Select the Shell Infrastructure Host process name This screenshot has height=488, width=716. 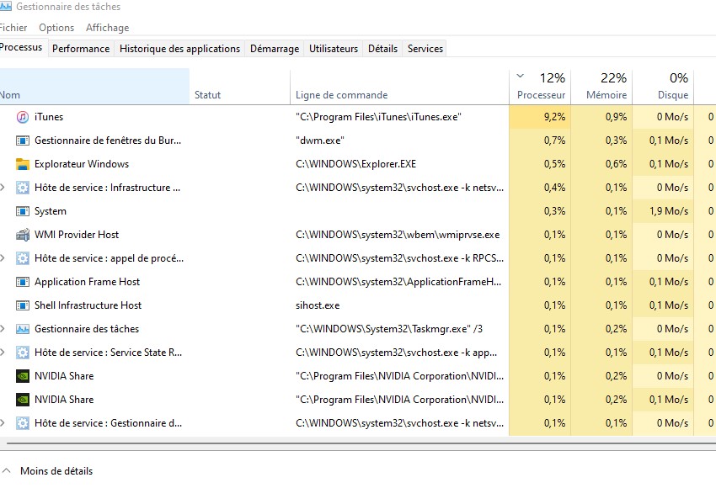tap(88, 305)
